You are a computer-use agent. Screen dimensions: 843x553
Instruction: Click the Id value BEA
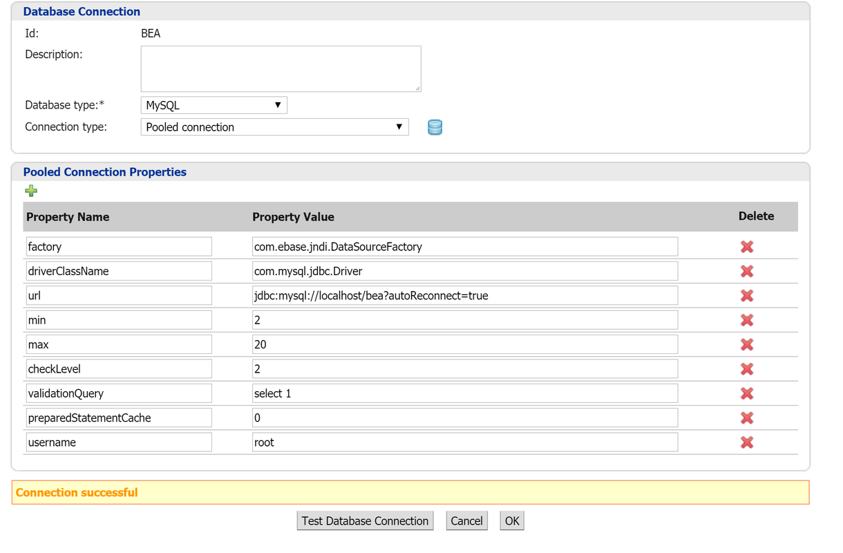151,33
